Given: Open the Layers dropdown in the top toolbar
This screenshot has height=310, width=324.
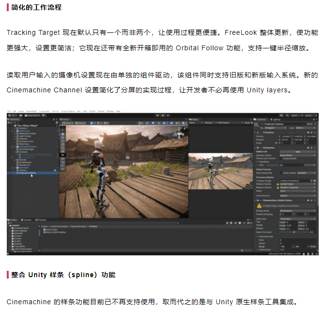Looking at the screenshot, I should pos(297,115).
